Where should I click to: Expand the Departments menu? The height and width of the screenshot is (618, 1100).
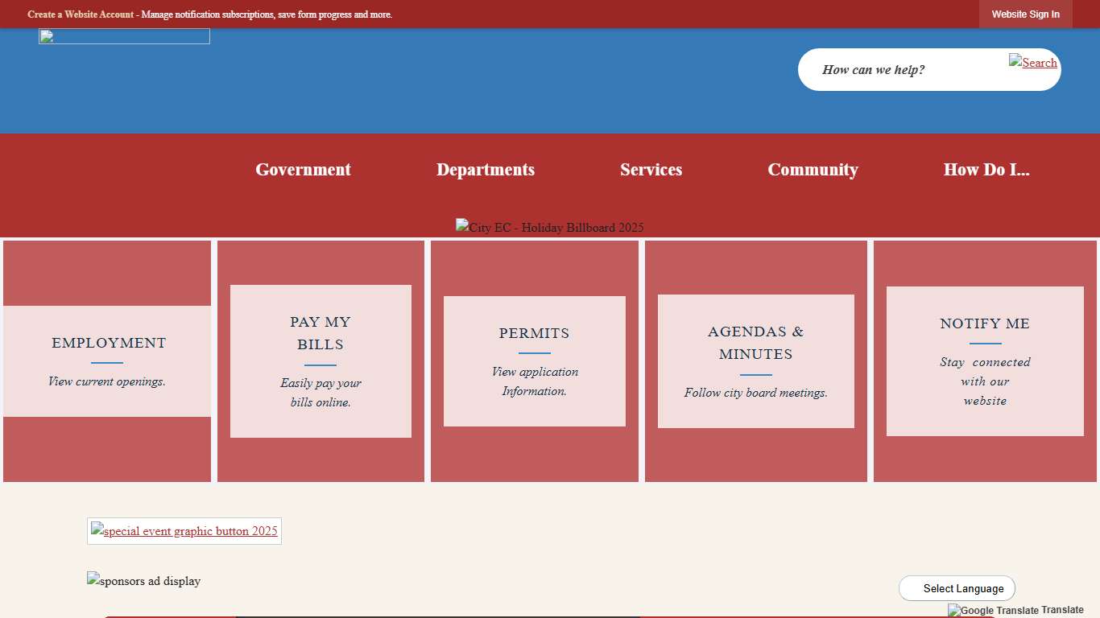point(486,170)
